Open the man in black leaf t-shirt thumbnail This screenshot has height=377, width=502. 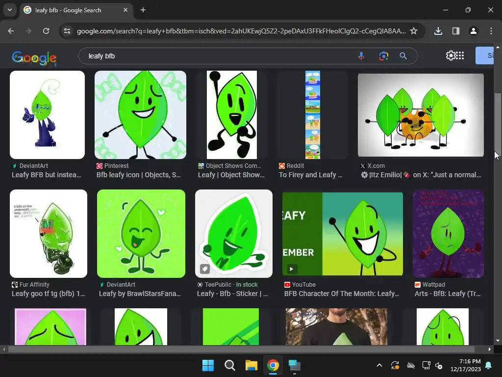click(x=336, y=326)
